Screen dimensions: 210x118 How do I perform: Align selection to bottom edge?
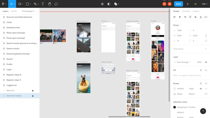(201, 17)
